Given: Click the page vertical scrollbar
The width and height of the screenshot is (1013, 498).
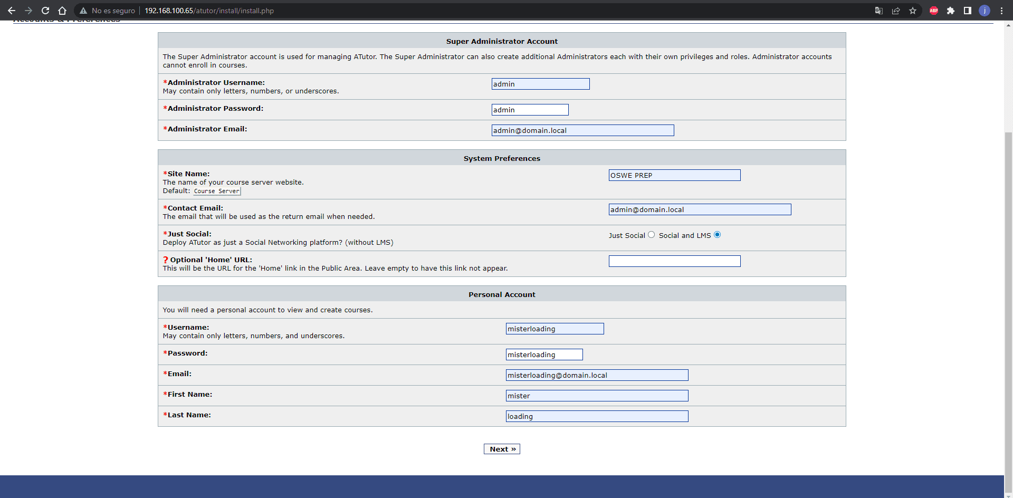Looking at the screenshot, I should pos(1008,264).
